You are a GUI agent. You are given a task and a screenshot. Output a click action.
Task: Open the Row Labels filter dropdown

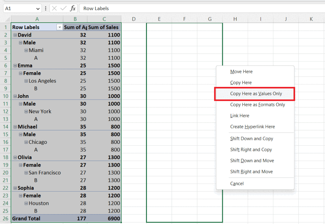point(59,27)
